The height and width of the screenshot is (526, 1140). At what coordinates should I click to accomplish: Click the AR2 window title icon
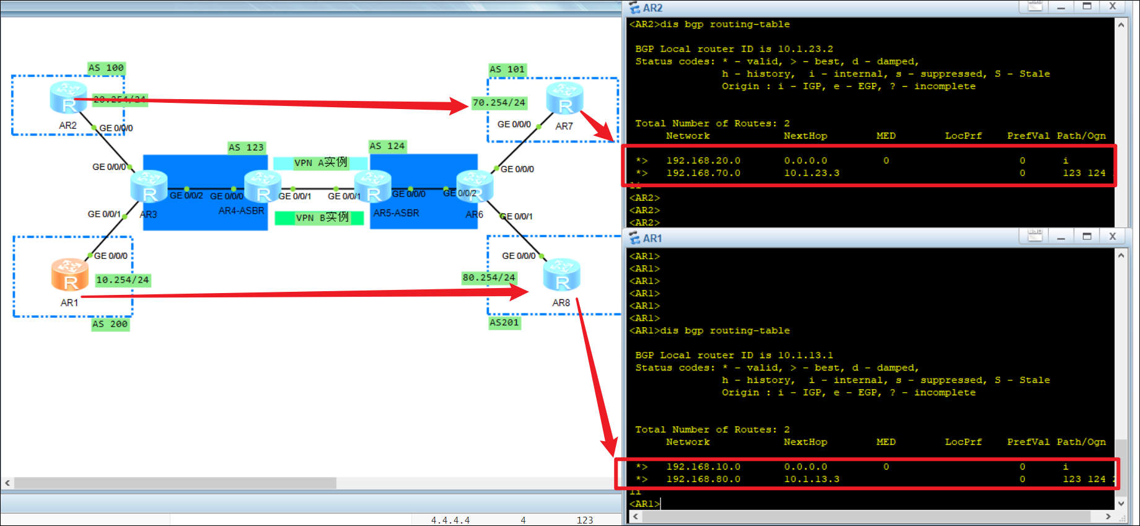(634, 7)
